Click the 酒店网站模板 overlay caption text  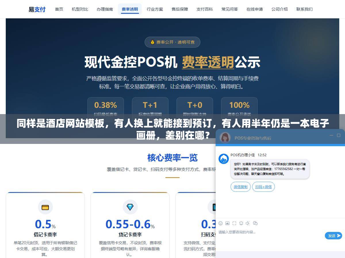pos(172,129)
